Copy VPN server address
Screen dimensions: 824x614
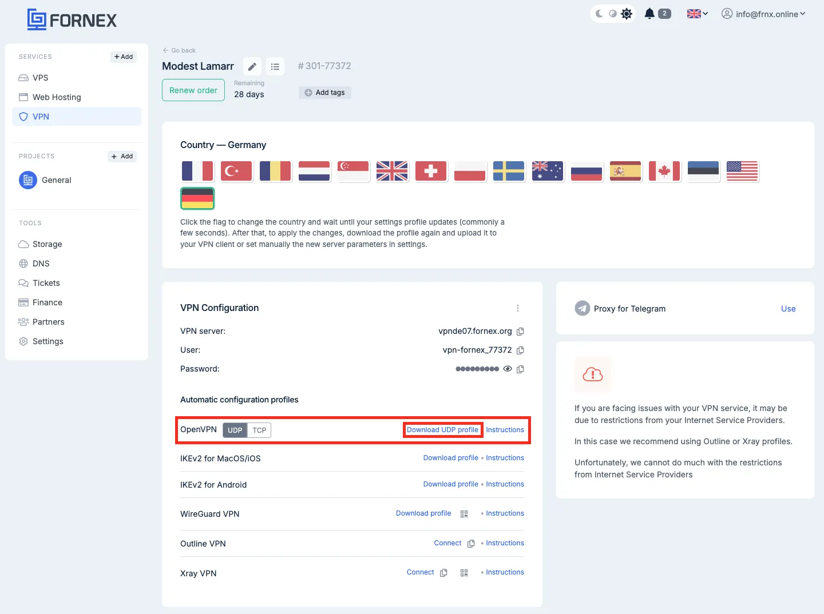520,332
